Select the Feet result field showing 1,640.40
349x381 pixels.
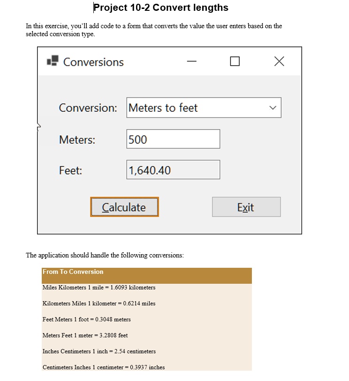[x=173, y=170]
